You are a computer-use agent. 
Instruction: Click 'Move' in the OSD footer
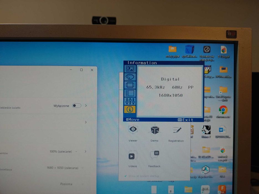[x=132, y=119]
